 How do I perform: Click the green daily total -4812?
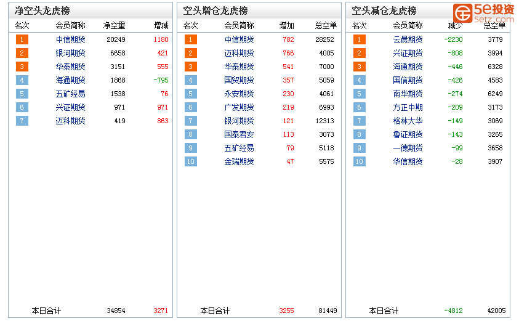point(454,311)
